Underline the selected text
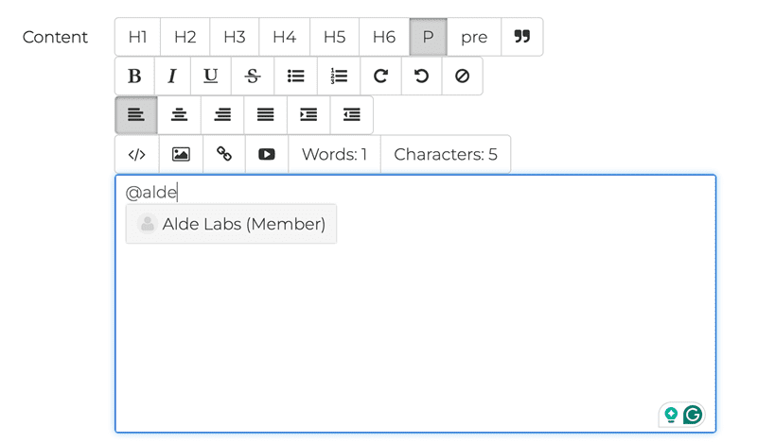The width and height of the screenshot is (757, 443). 211,77
